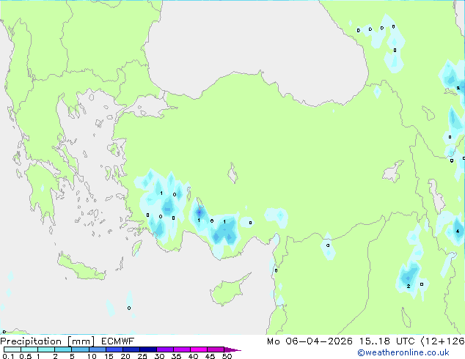Pick the 40–45 mm bright magenta swatch
Image resolution: width=465 pixels, height=359 pixels.
click(x=199, y=349)
